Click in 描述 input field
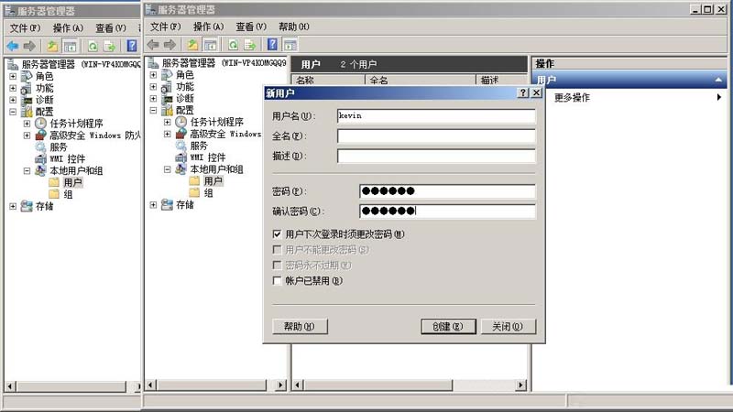Screen dimensions: 733x412 (x=436, y=156)
